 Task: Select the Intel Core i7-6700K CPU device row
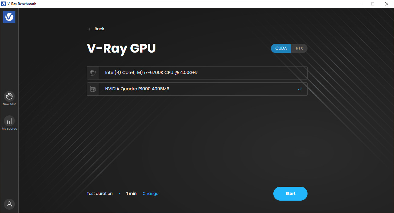[197, 73]
